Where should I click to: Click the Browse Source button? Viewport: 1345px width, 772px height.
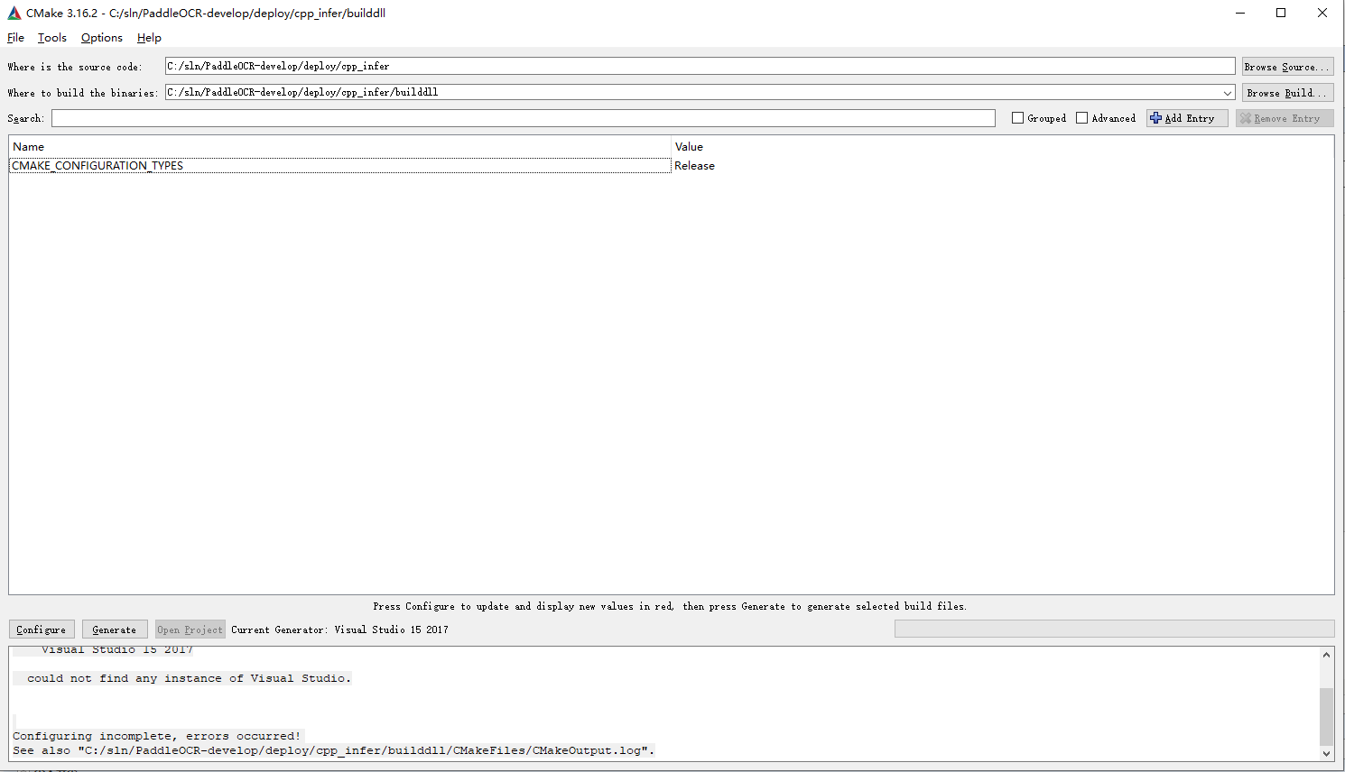coord(1287,65)
